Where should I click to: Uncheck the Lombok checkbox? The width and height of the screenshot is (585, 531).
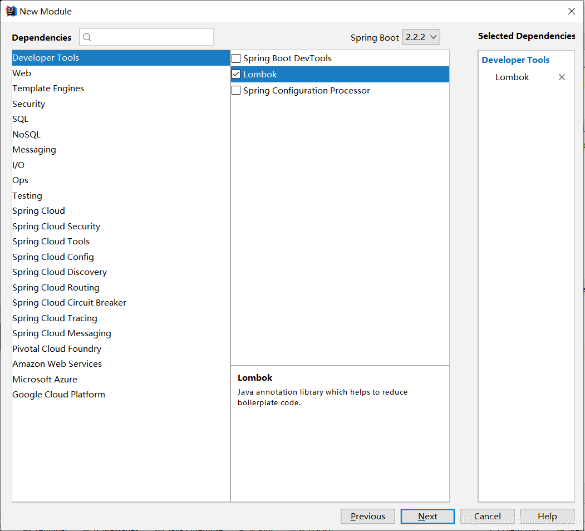coord(236,74)
